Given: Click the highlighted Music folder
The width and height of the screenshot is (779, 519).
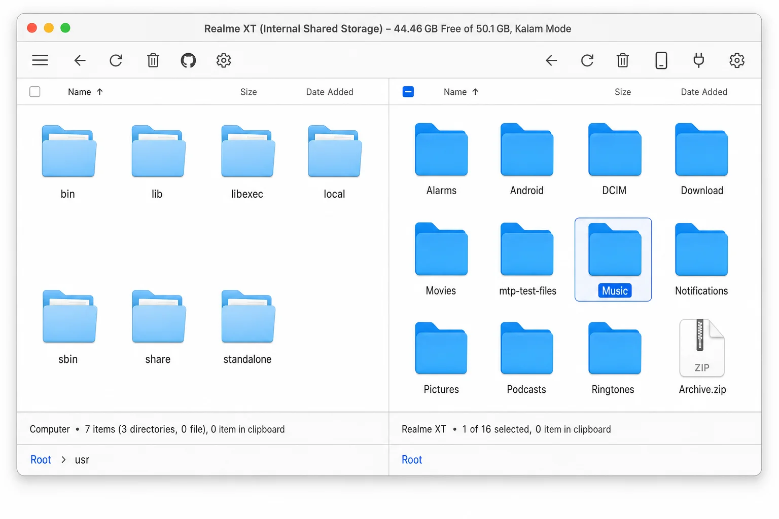Looking at the screenshot, I should coord(613,259).
